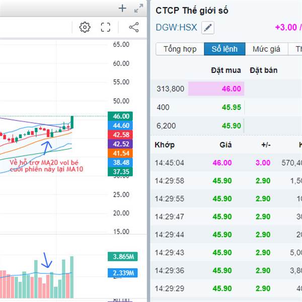The width and height of the screenshot is (302, 302).
Task: Select the 45.90 bid price in order book
Action: click(232, 126)
